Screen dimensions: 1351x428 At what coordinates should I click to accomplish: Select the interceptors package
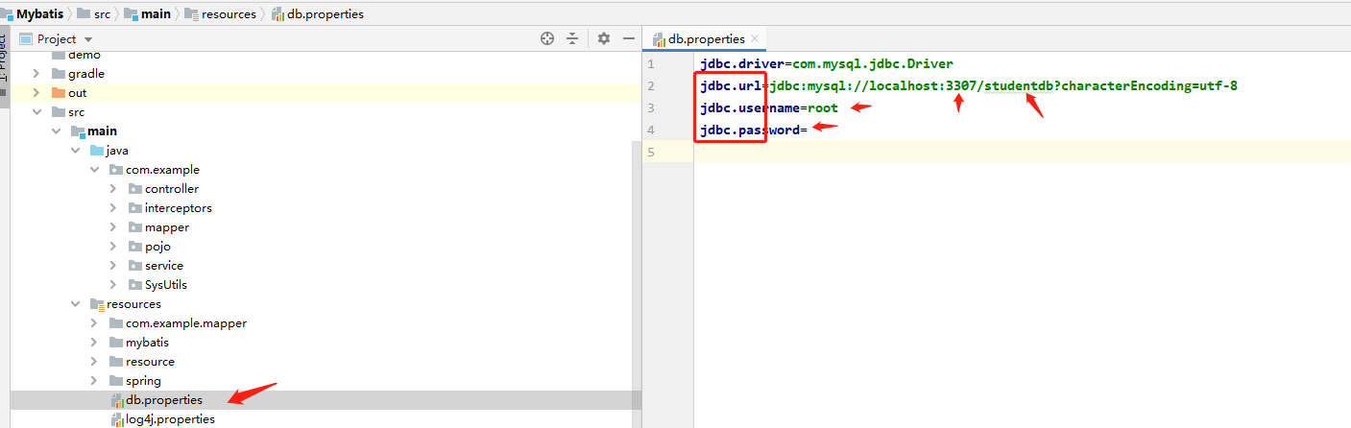tap(179, 208)
